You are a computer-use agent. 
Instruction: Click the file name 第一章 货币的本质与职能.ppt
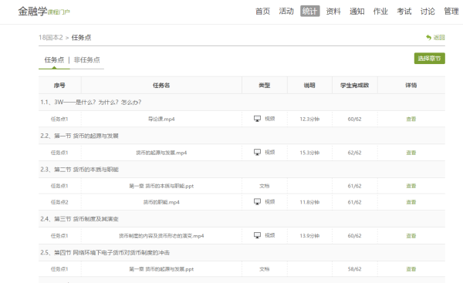click(x=161, y=186)
